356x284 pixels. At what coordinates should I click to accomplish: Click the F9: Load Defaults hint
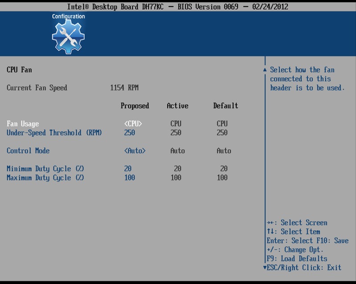(297, 259)
